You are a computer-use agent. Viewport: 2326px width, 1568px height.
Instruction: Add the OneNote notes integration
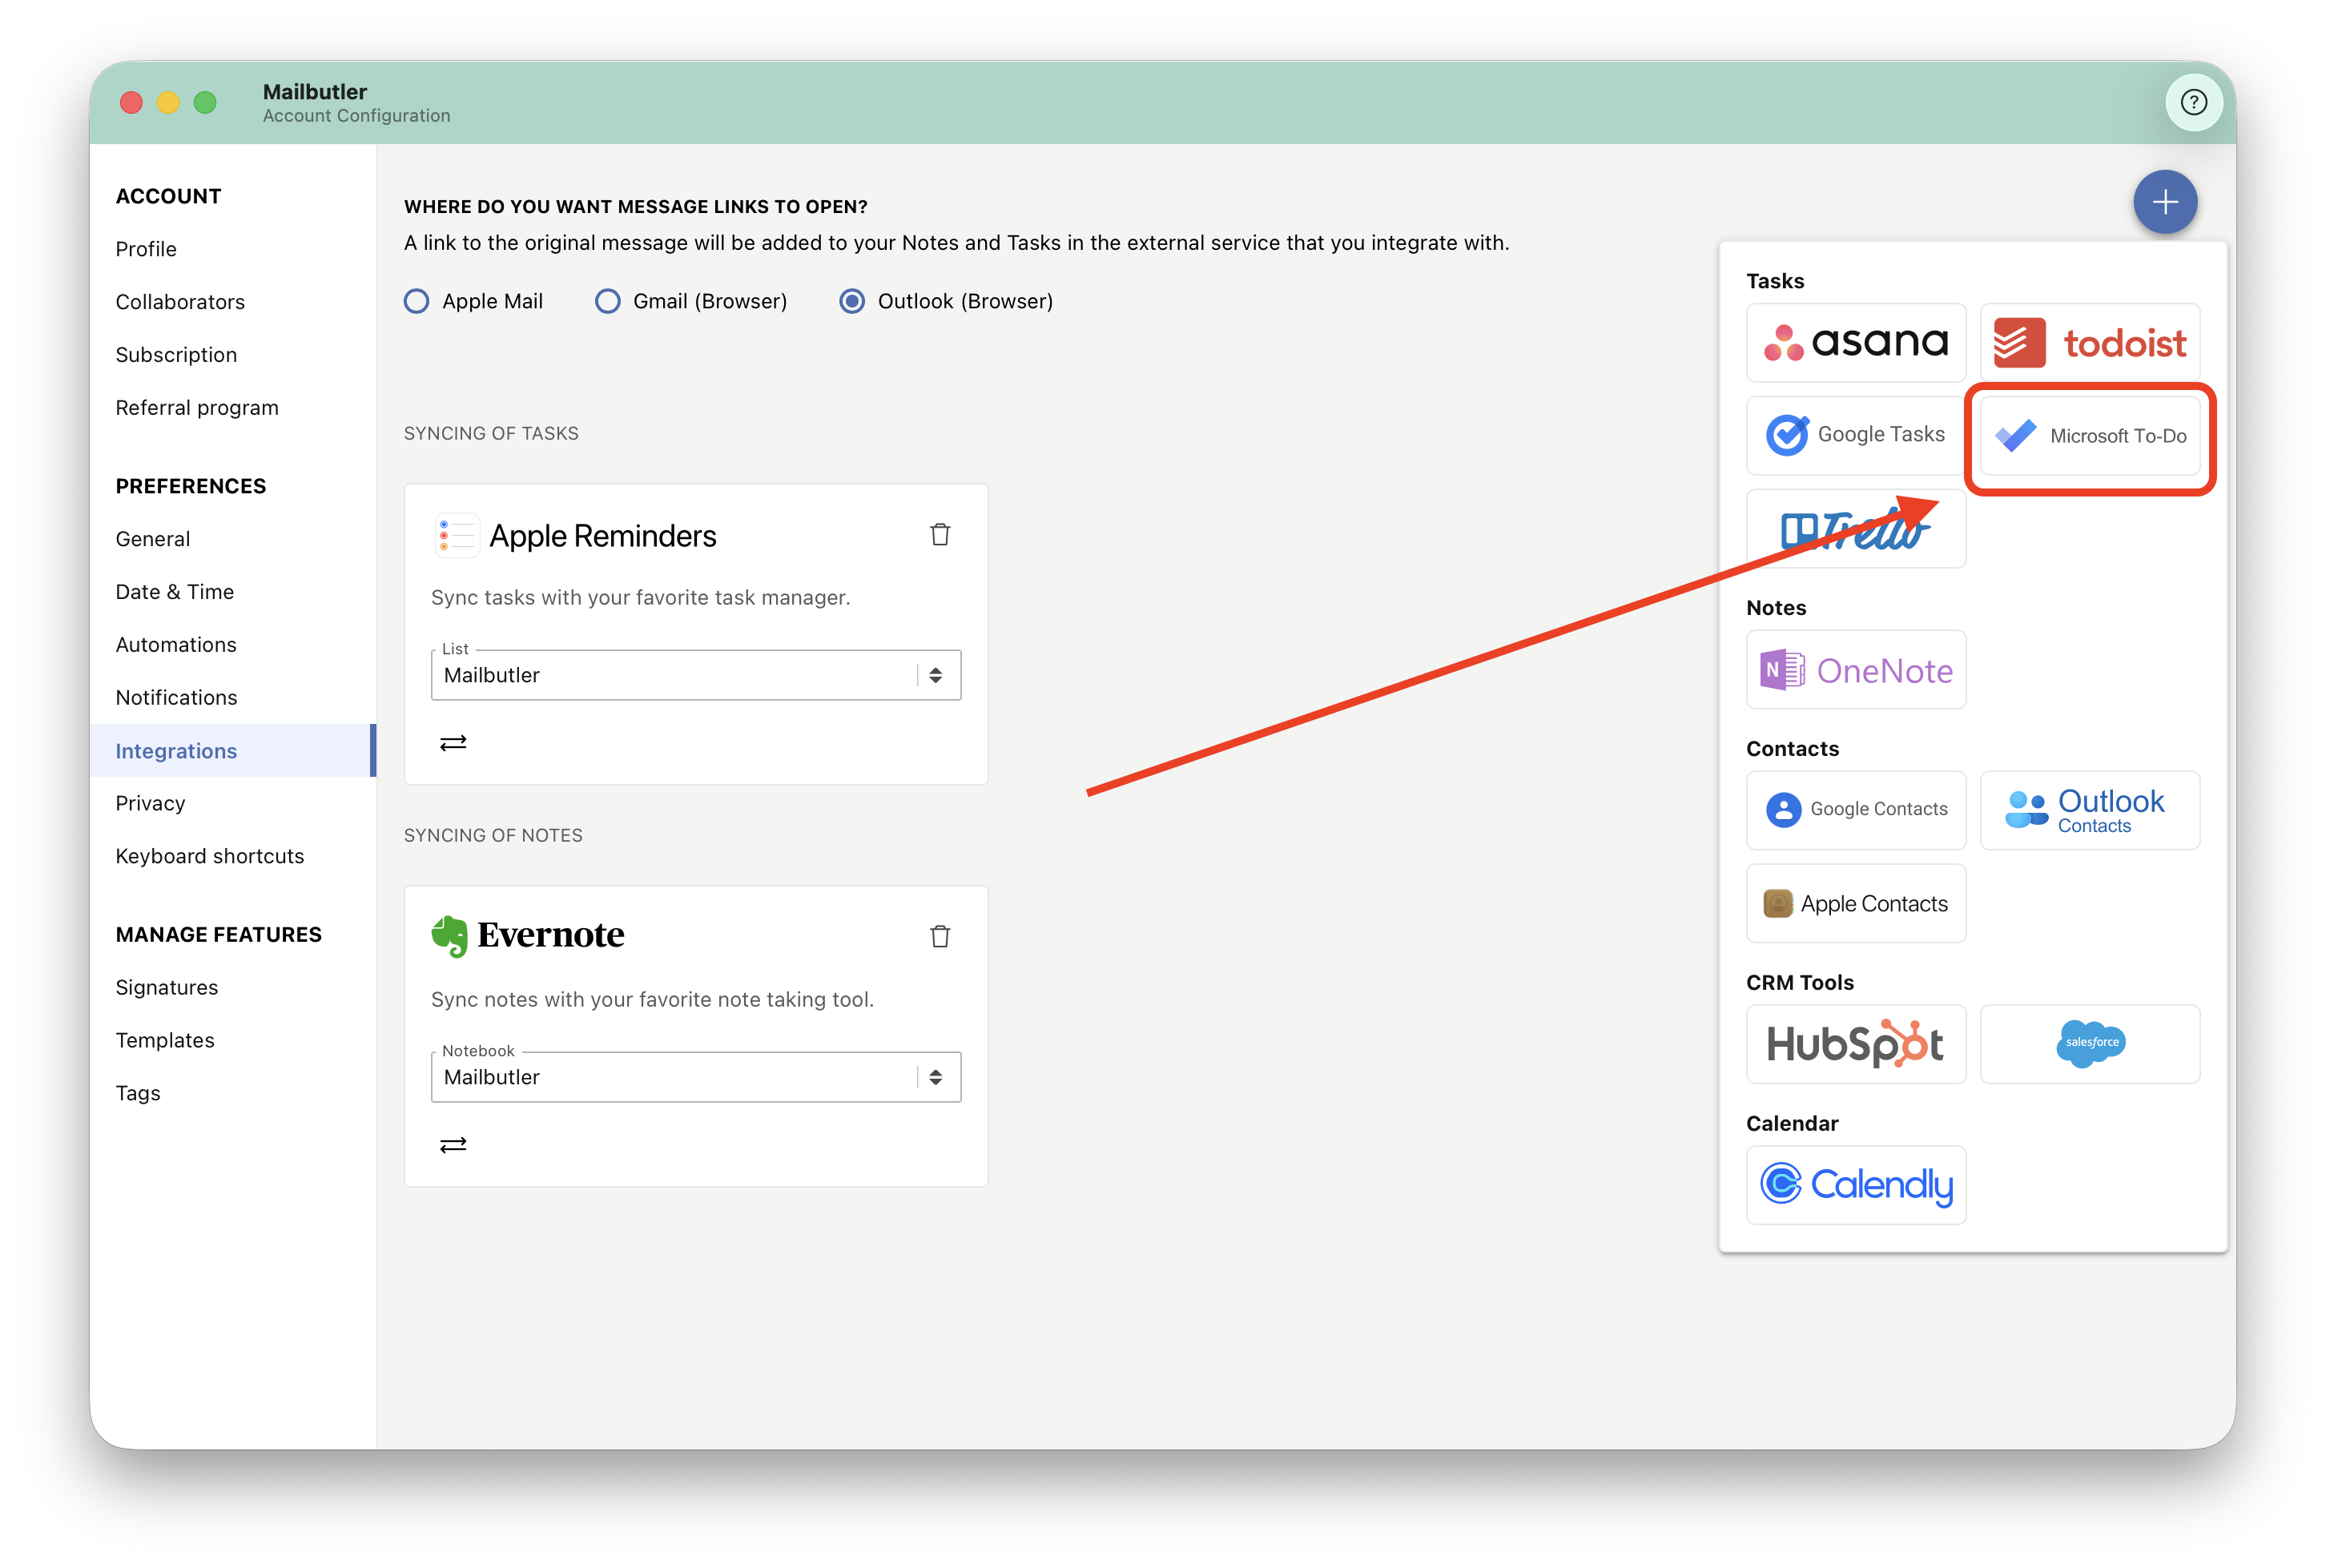click(x=1855, y=670)
